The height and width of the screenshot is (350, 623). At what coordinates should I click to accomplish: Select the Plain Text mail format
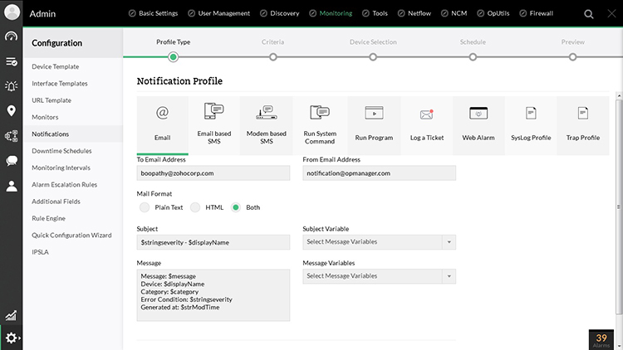(x=145, y=207)
